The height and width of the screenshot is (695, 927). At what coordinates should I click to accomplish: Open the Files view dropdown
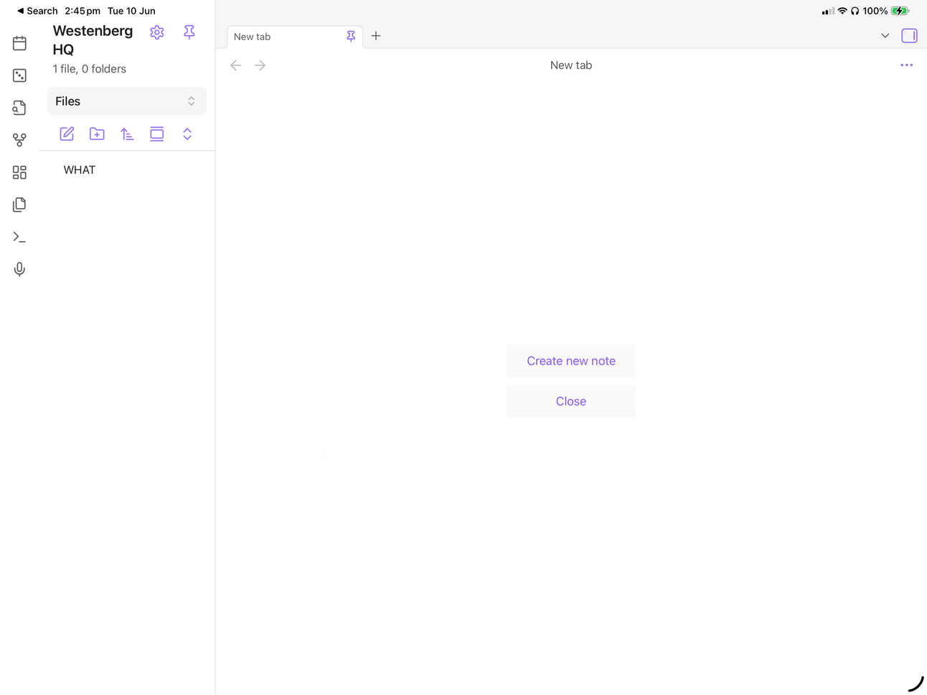pos(126,101)
